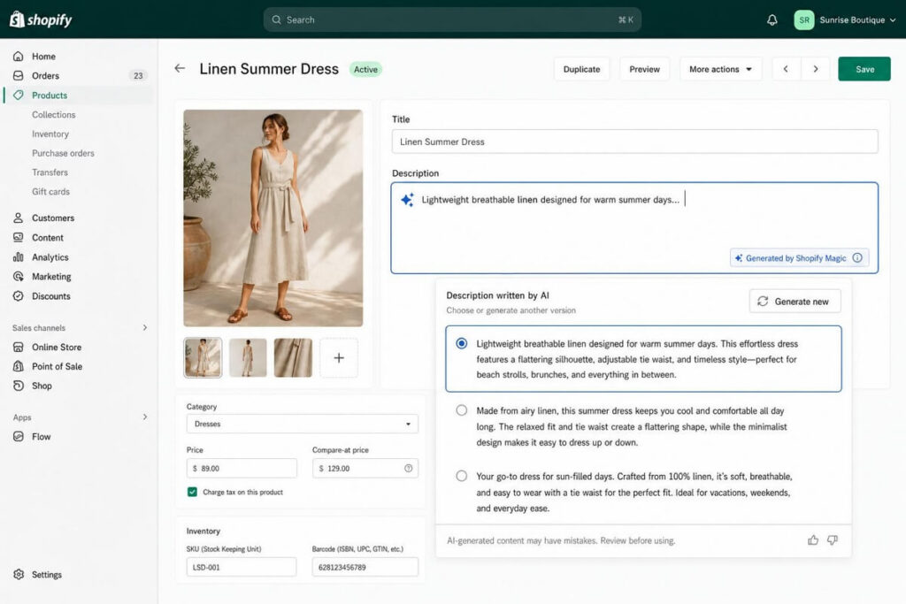Screen dimensions: 906x604
Task: Click the info icon beside Generated by Shopify Magic
Action: click(x=857, y=258)
